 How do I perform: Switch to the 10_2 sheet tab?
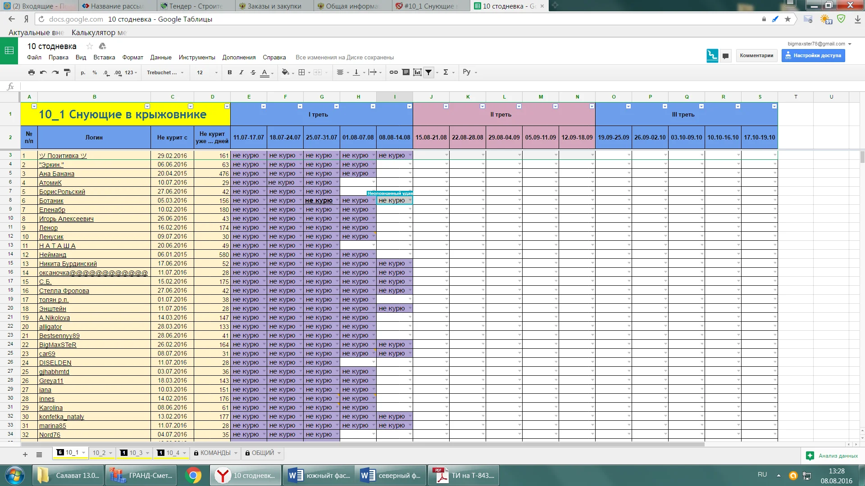click(x=99, y=453)
